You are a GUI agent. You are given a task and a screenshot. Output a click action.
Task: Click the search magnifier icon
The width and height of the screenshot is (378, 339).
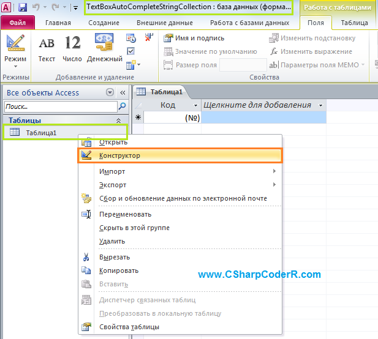123,106
